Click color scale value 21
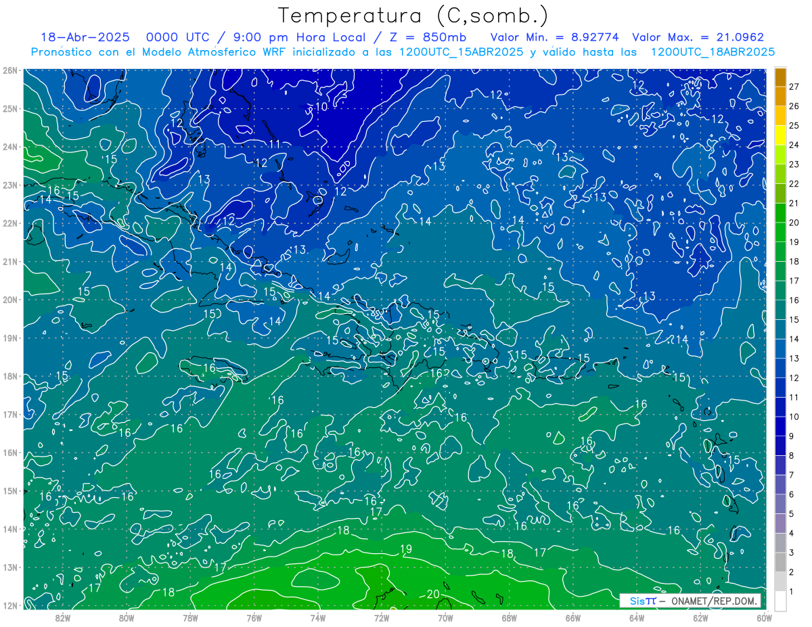Viewport: 812px width, 627px height. click(794, 203)
